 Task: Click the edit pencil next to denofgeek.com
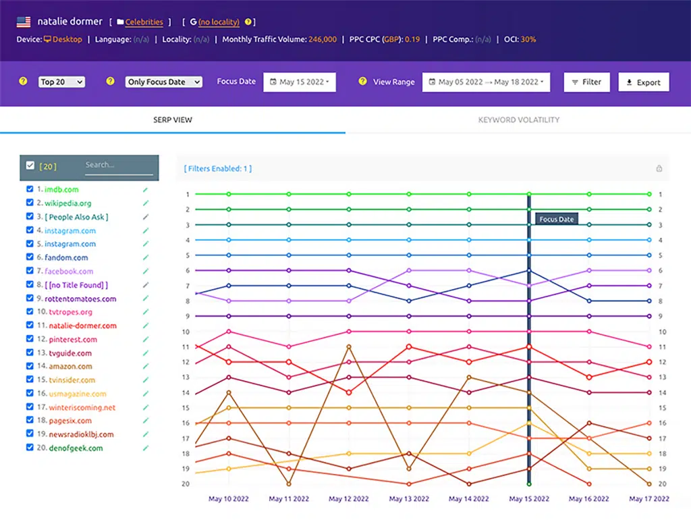click(145, 448)
